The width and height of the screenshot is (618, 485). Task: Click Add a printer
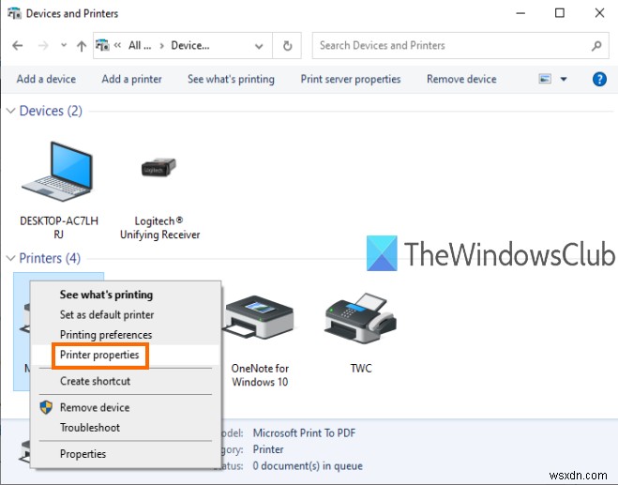coord(131,79)
